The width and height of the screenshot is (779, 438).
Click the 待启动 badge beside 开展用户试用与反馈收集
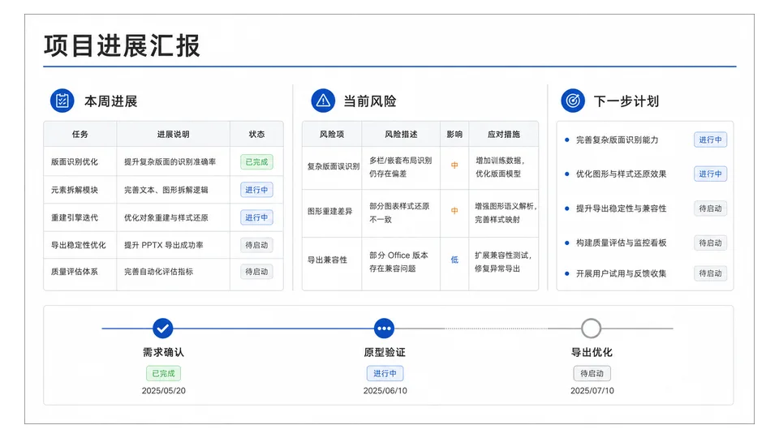pos(711,273)
